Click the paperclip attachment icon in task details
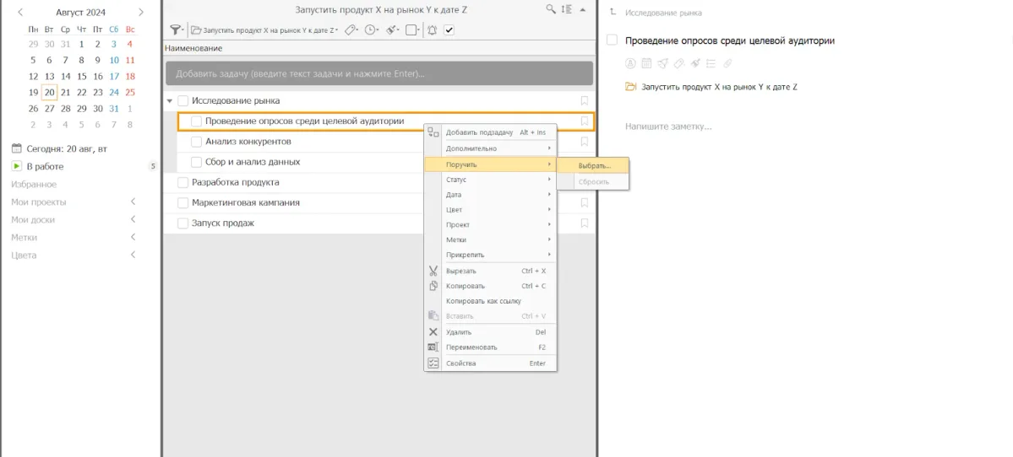1013x457 pixels. [x=727, y=62]
